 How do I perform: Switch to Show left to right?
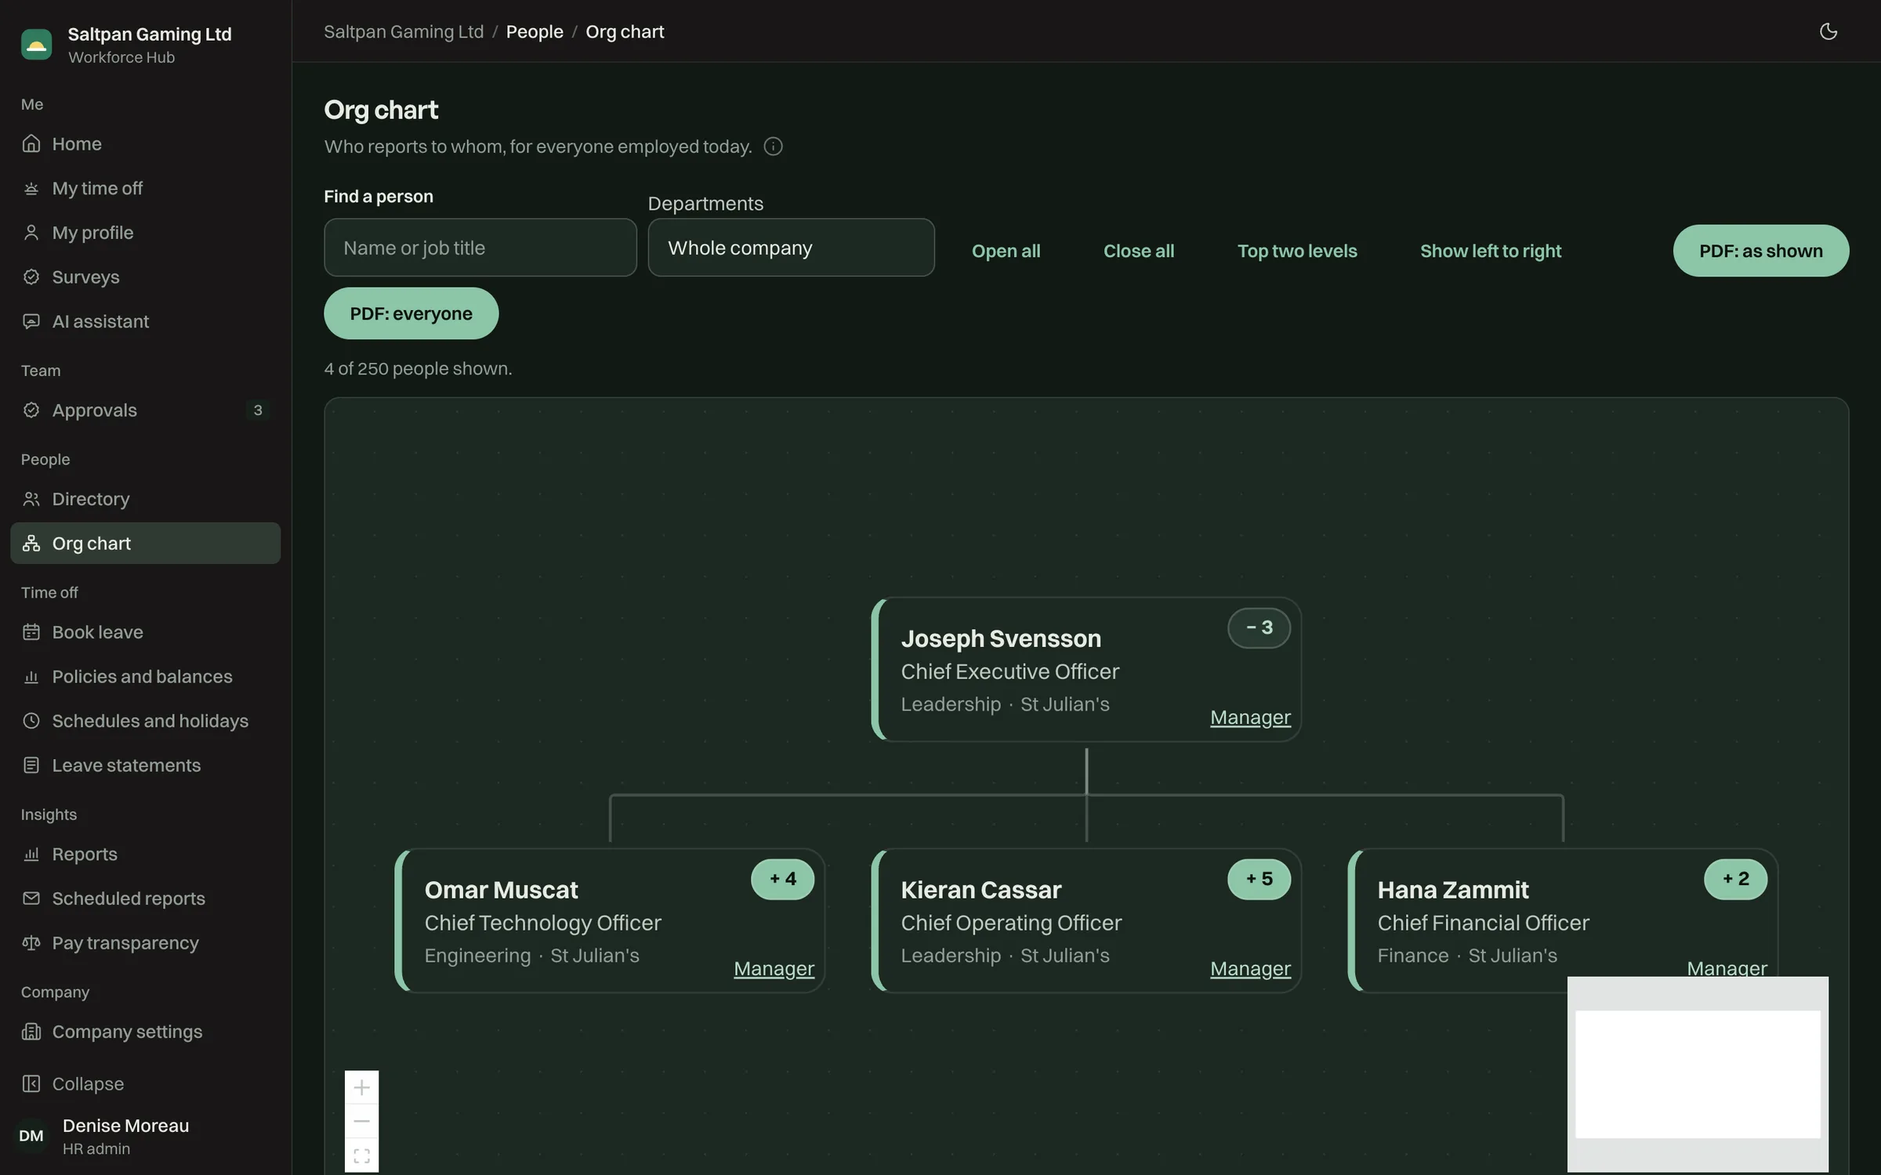(x=1491, y=251)
